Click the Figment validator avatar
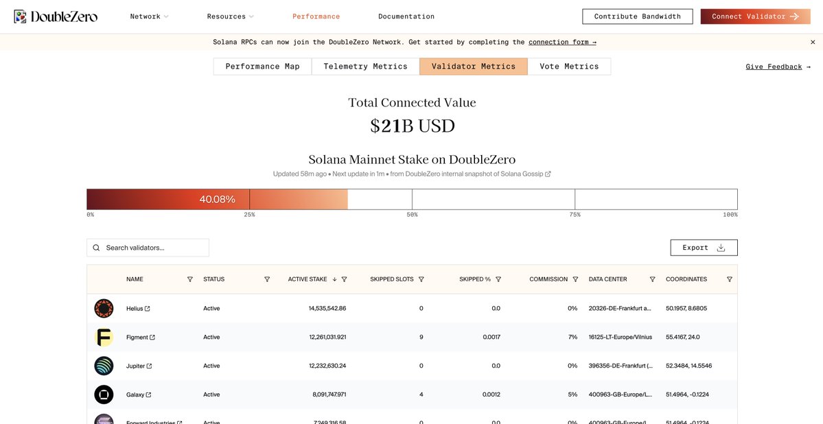Screen dimensions: 823x424 (104, 337)
